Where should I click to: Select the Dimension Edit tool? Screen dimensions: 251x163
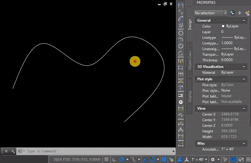181,123
